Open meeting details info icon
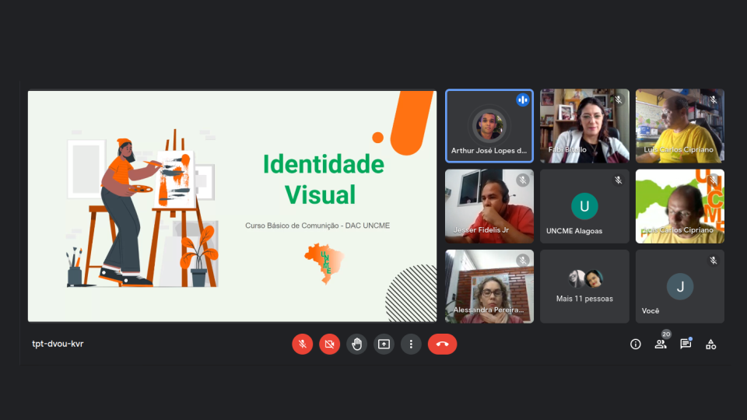The height and width of the screenshot is (420, 747). (x=636, y=344)
